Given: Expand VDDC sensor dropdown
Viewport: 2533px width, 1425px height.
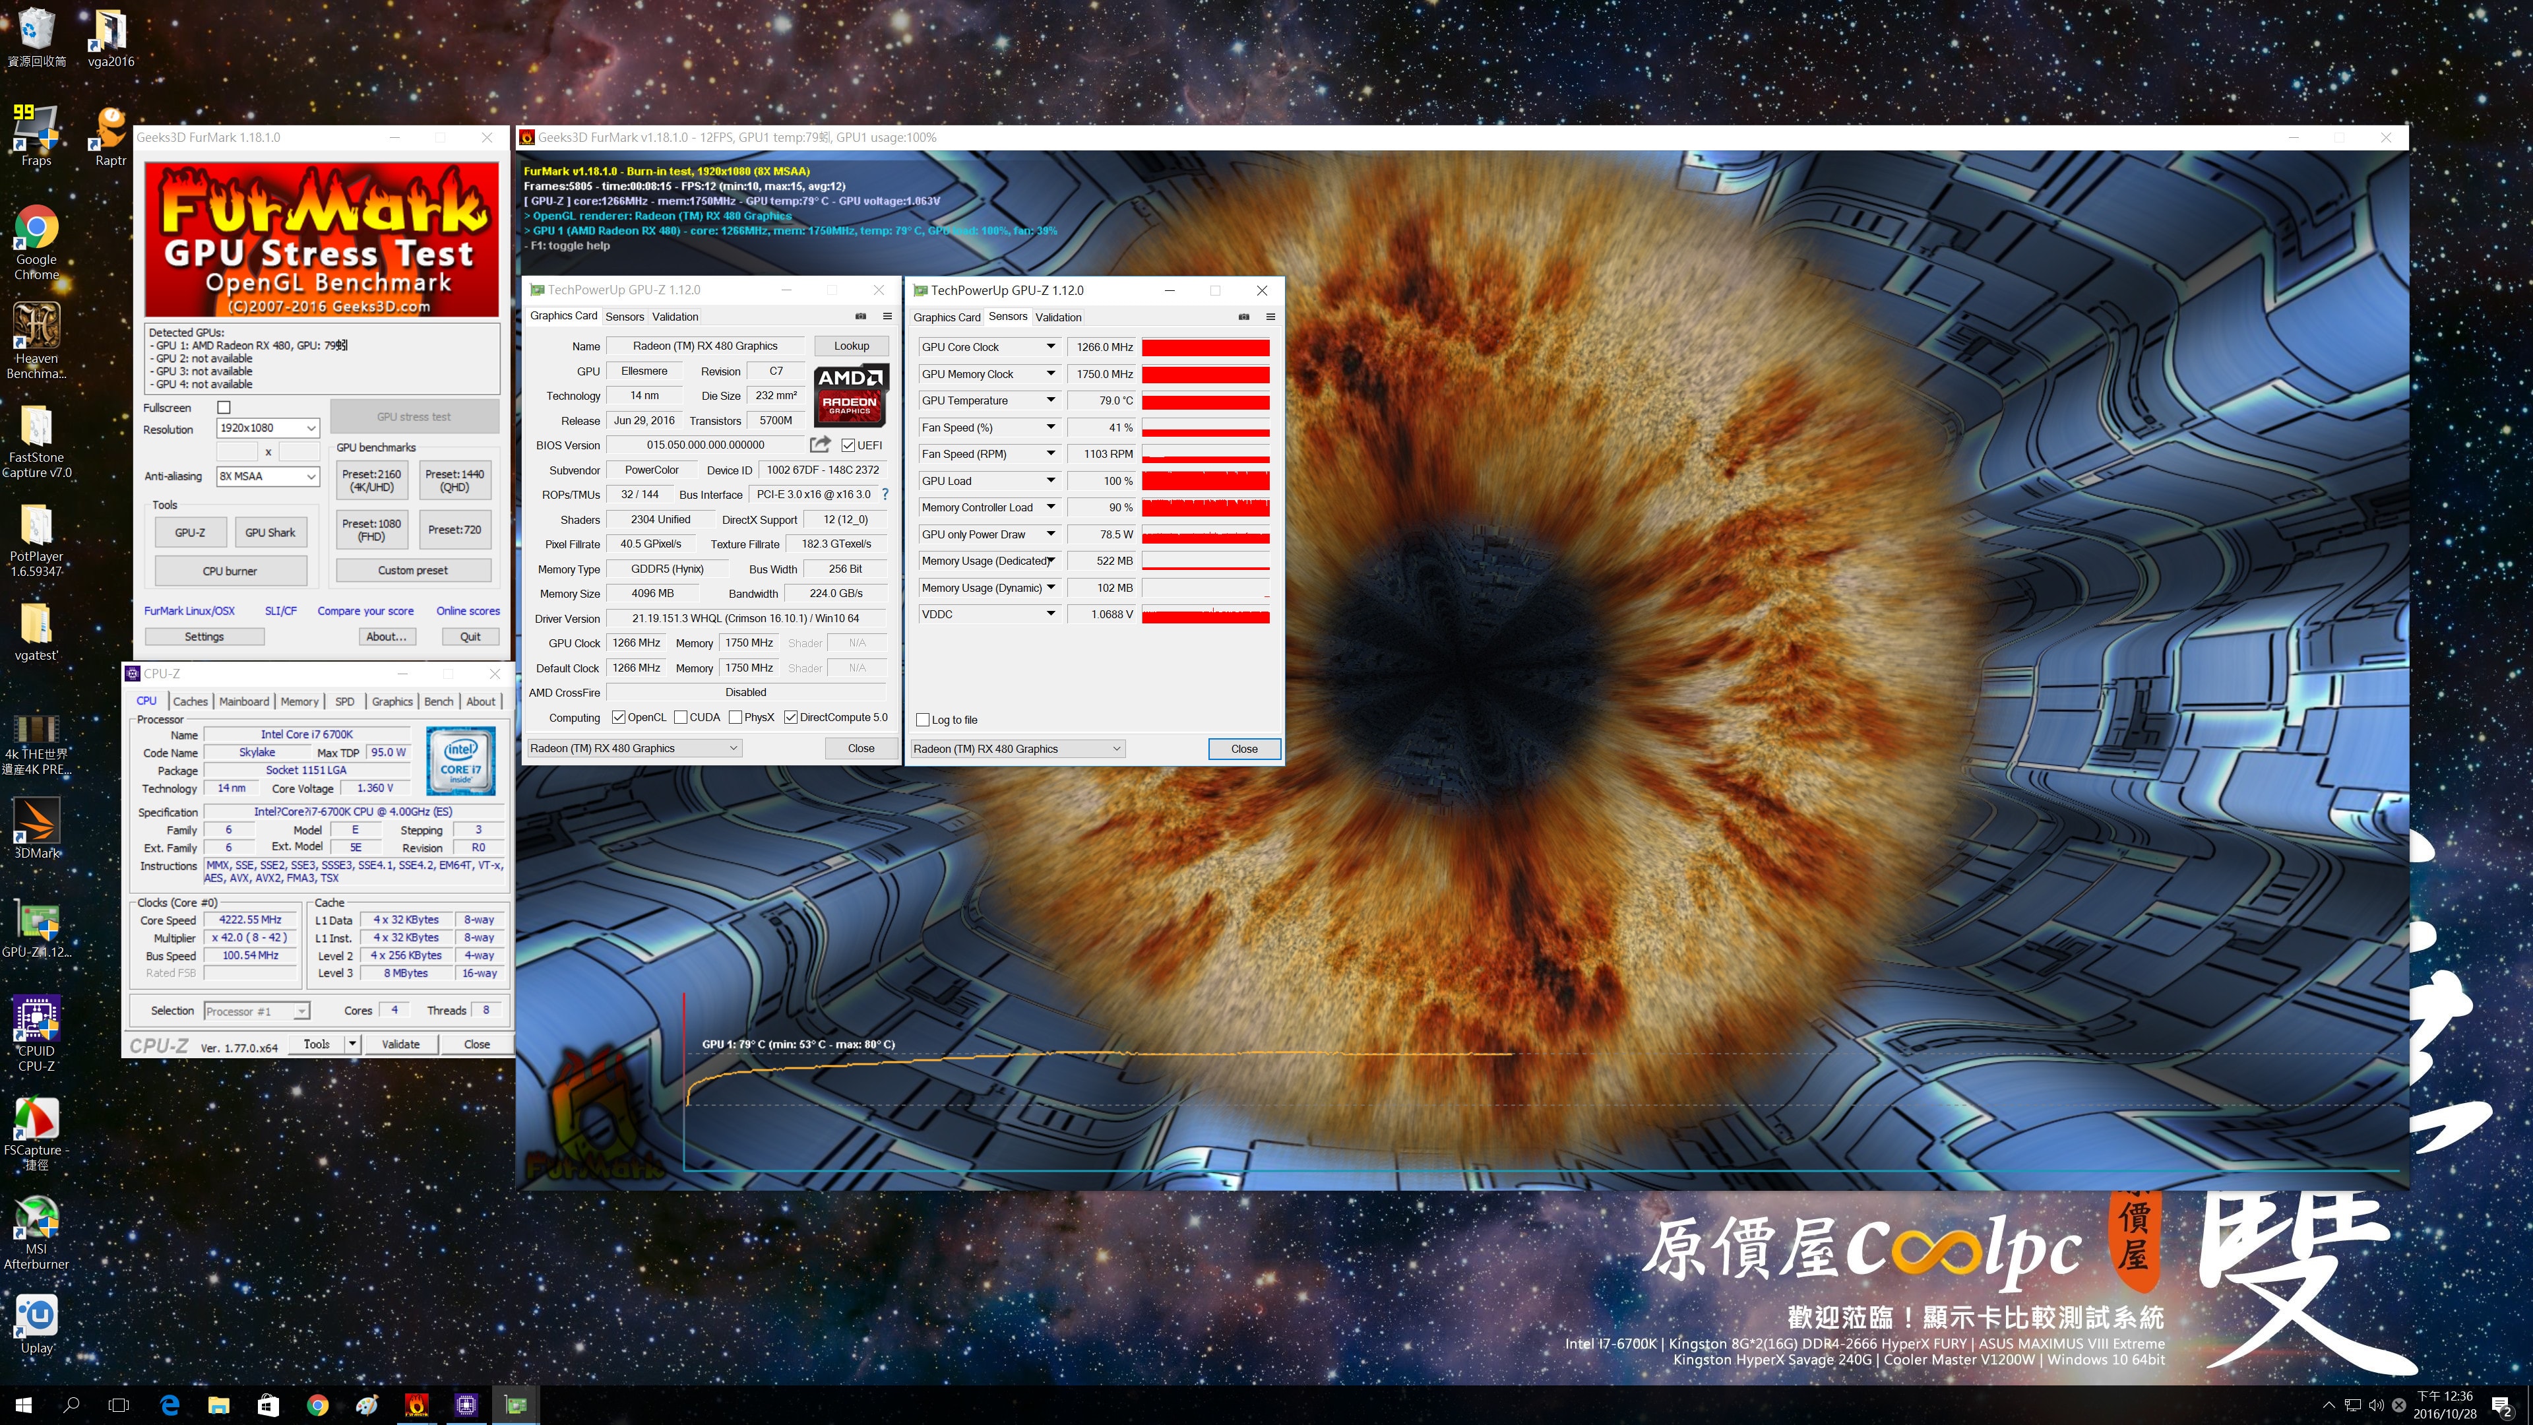Looking at the screenshot, I should pyautogui.click(x=1050, y=614).
